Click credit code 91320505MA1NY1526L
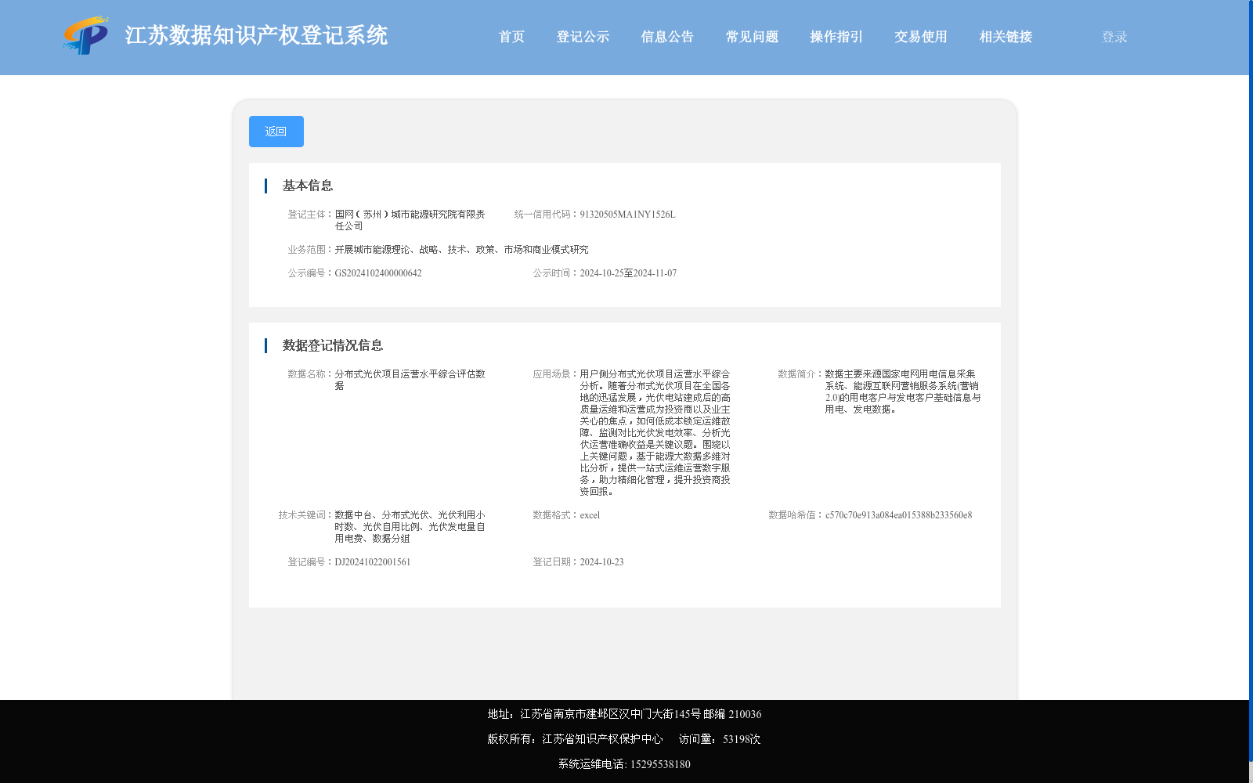The image size is (1253, 783). coord(627,215)
